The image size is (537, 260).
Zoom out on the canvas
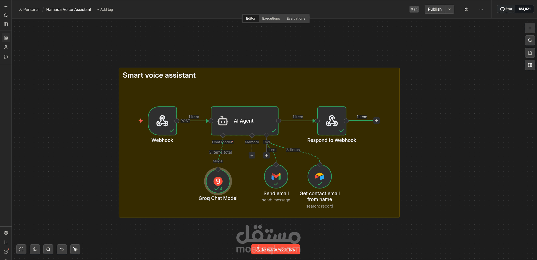coord(48,249)
